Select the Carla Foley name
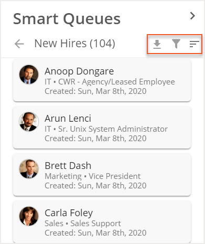The height and width of the screenshot is (244, 205). (x=69, y=213)
